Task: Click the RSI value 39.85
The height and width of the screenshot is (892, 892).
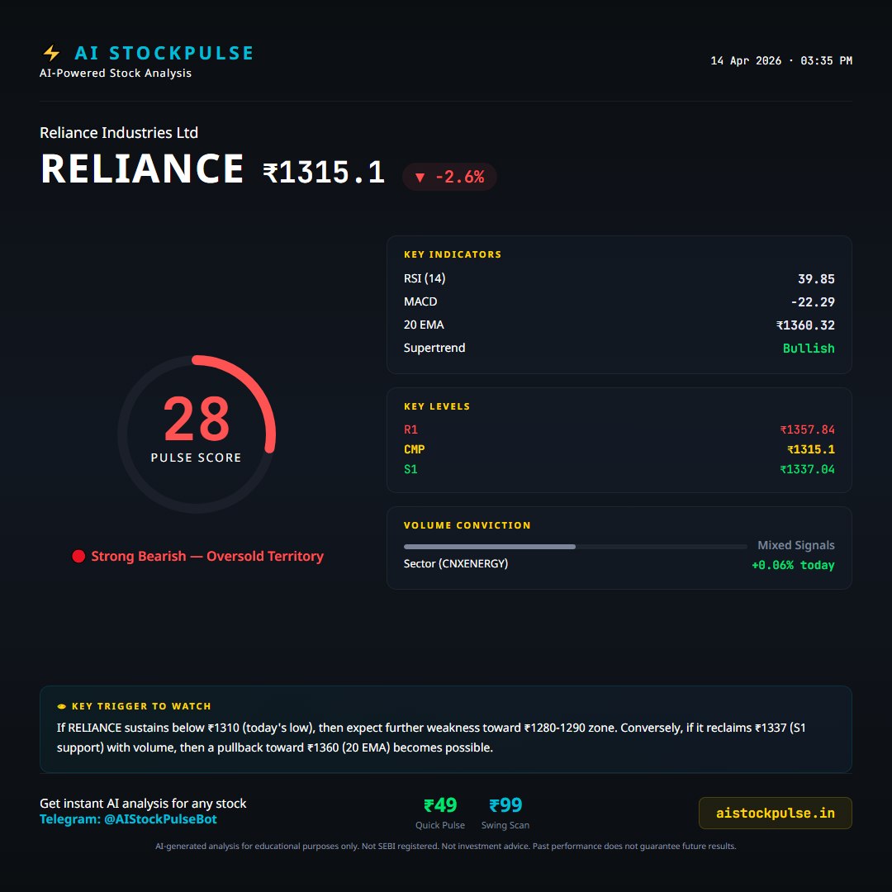Action: coord(816,279)
